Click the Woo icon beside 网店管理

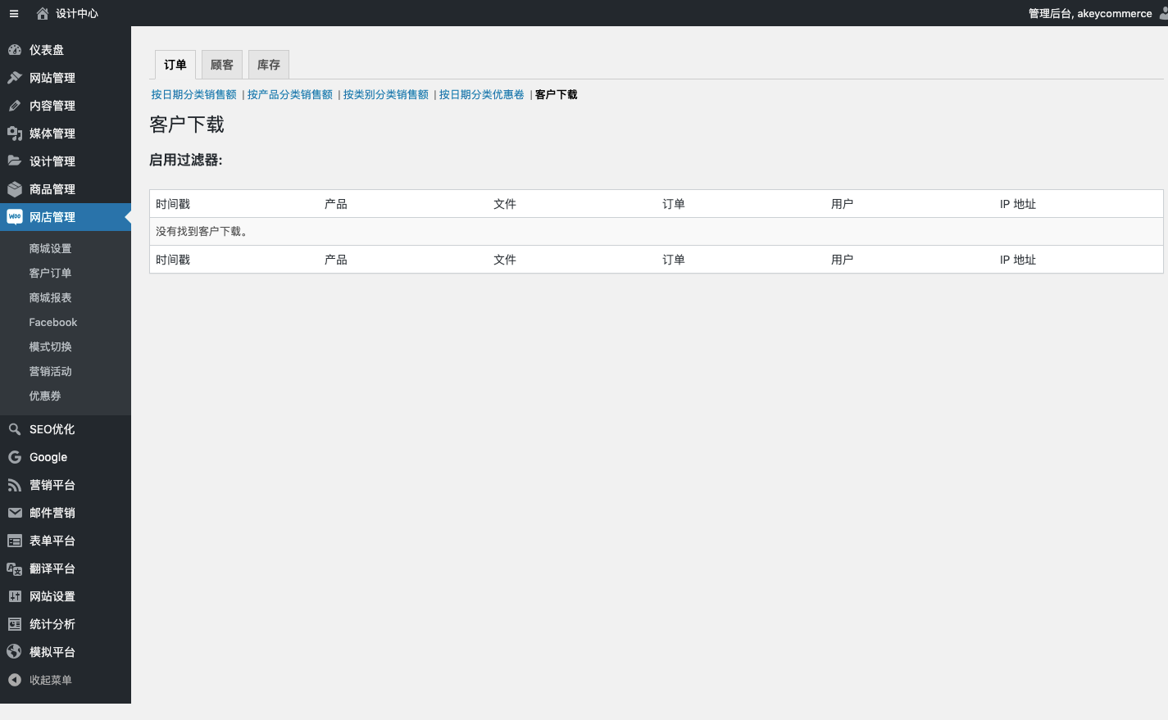(15, 217)
